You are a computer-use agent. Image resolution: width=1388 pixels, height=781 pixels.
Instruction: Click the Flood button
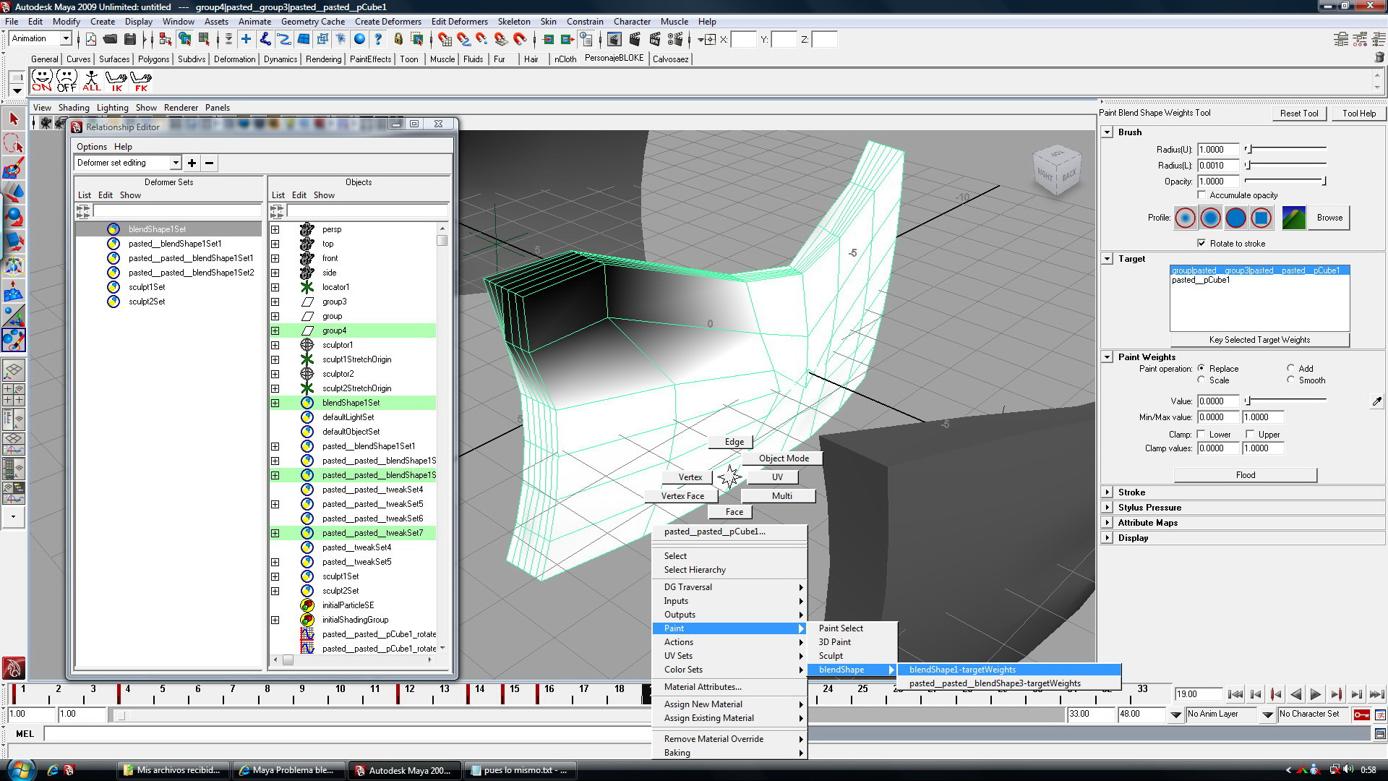tap(1245, 475)
